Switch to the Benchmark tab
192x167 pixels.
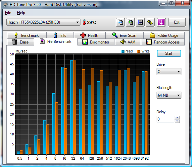tap(27, 36)
